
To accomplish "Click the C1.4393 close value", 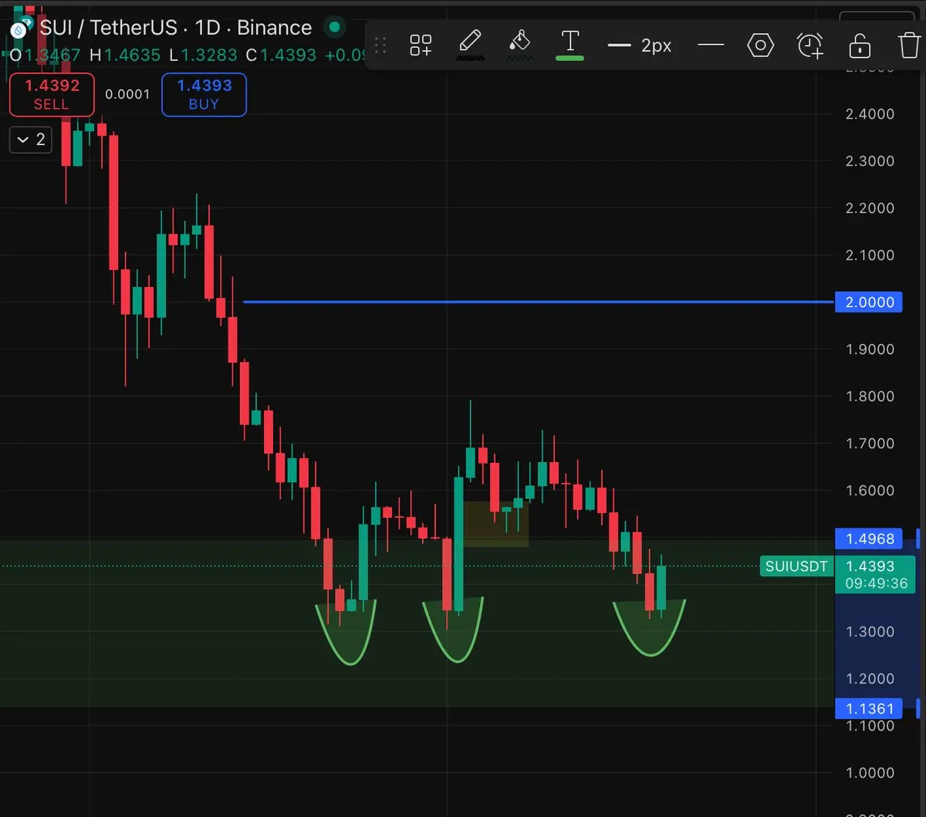I will click(x=281, y=56).
